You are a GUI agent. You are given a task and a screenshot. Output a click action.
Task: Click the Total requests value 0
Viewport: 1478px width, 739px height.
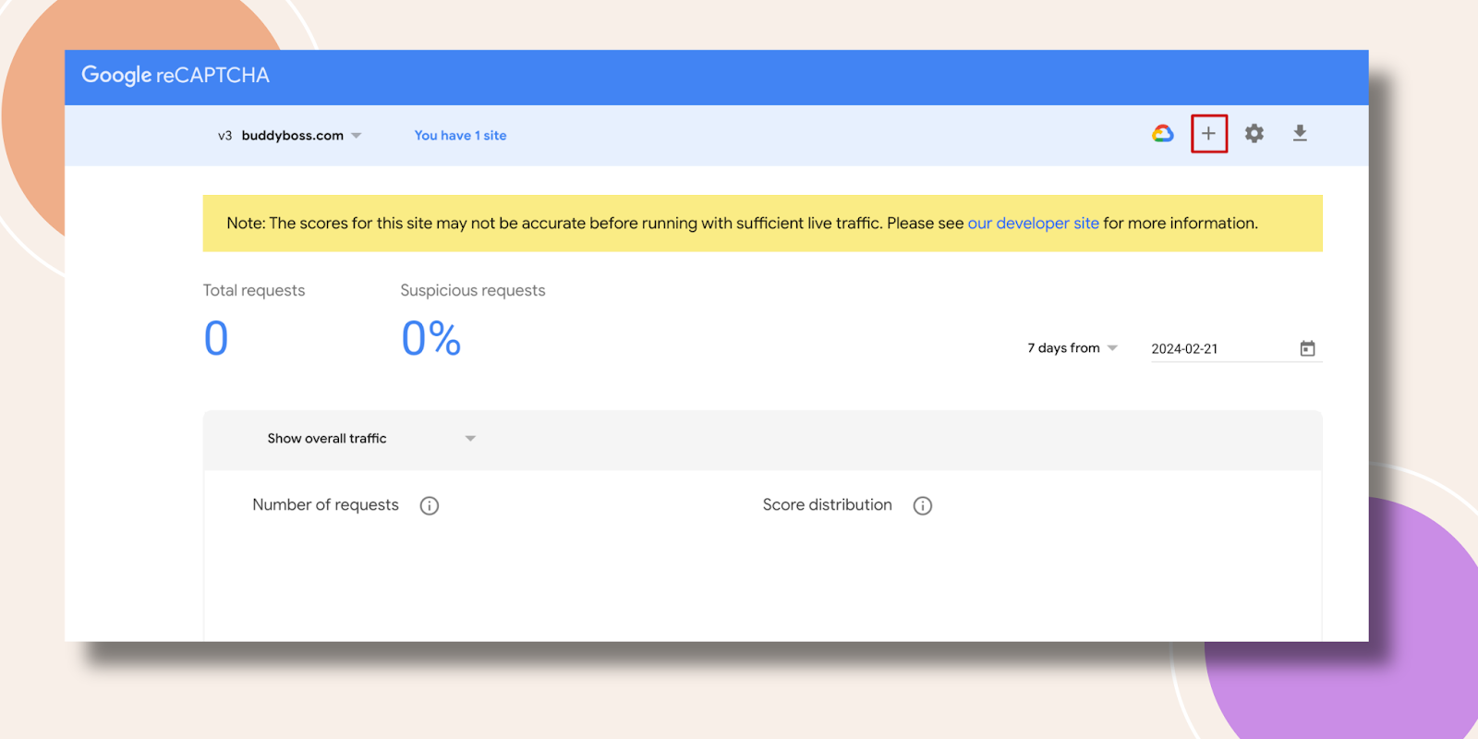pyautogui.click(x=216, y=338)
